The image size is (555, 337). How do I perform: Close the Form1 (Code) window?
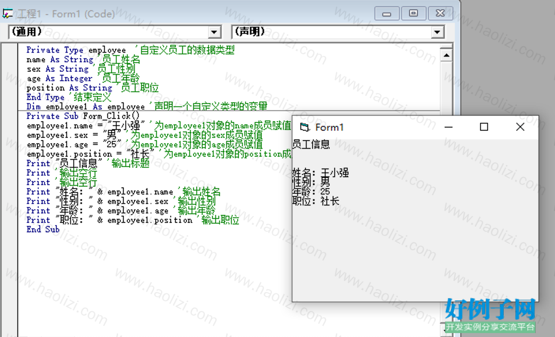[440, 13]
